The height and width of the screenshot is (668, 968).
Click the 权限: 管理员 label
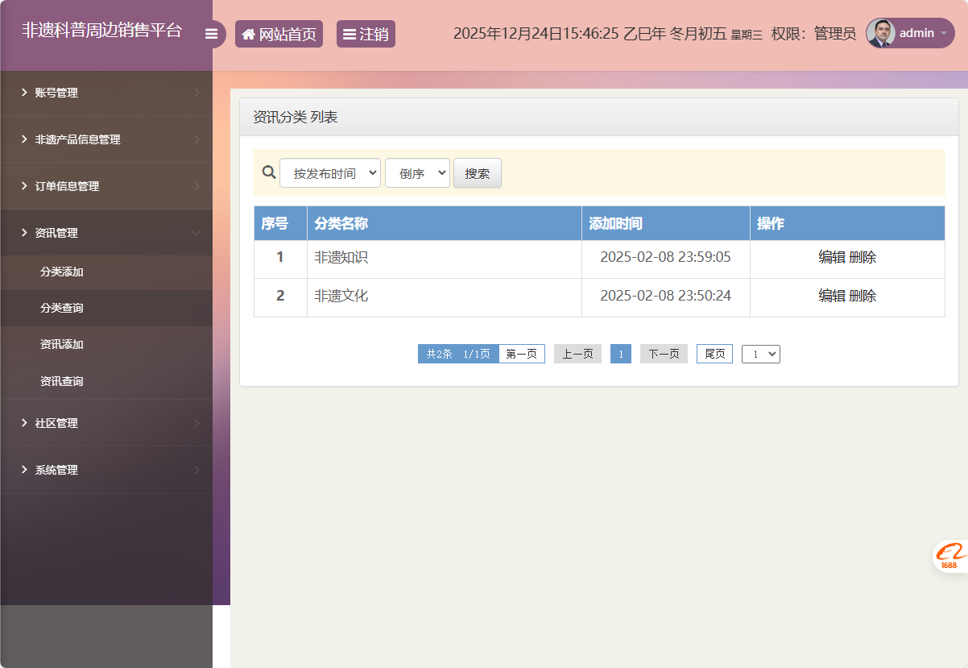(x=813, y=34)
